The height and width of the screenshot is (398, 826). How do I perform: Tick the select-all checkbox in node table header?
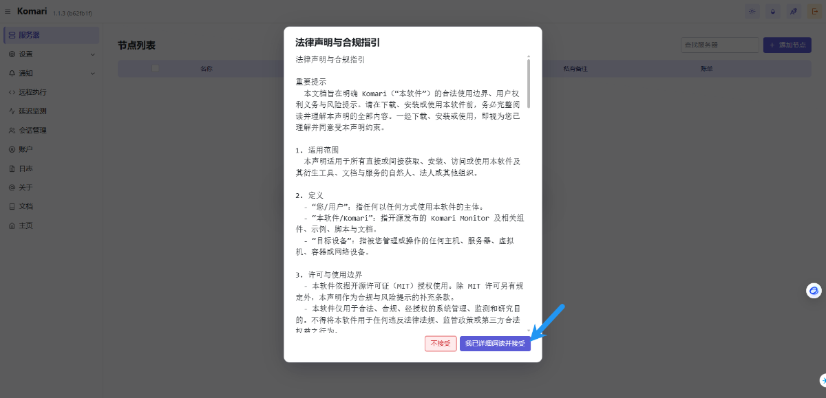point(155,68)
